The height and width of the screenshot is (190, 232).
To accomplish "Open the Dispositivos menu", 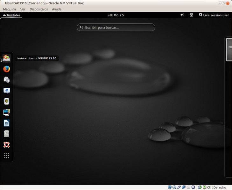I will coord(39,9).
